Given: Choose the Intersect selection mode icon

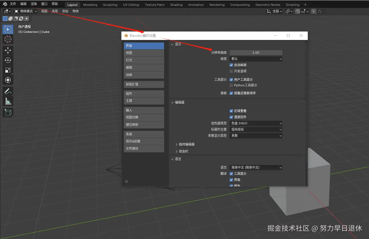Looking at the screenshot, I should tap(27, 19).
